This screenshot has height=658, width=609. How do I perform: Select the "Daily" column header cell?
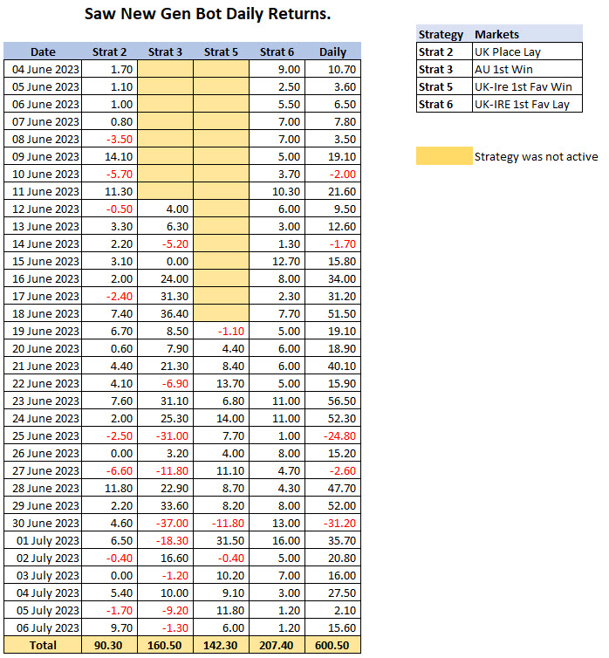click(x=332, y=51)
